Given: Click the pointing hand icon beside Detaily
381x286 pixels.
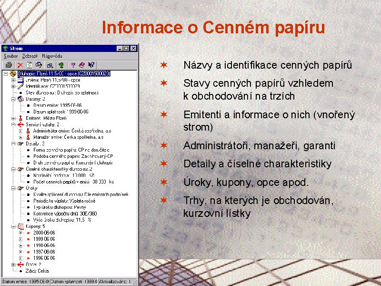Looking at the screenshot, I should point(20,143).
